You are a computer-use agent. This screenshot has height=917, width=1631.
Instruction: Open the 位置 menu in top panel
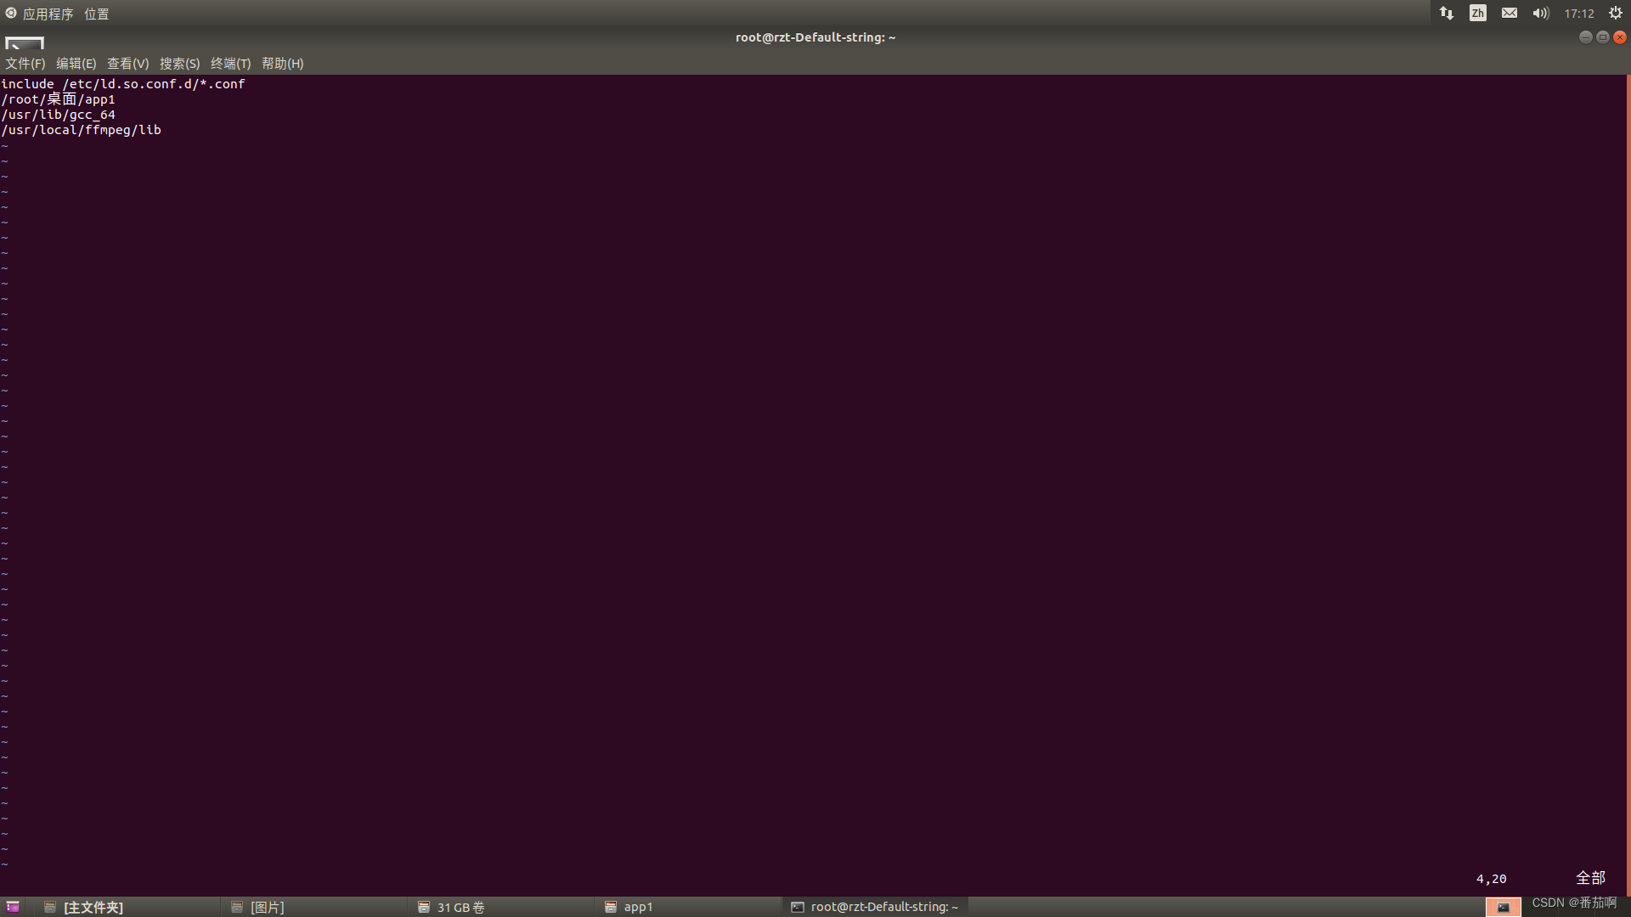tap(96, 13)
